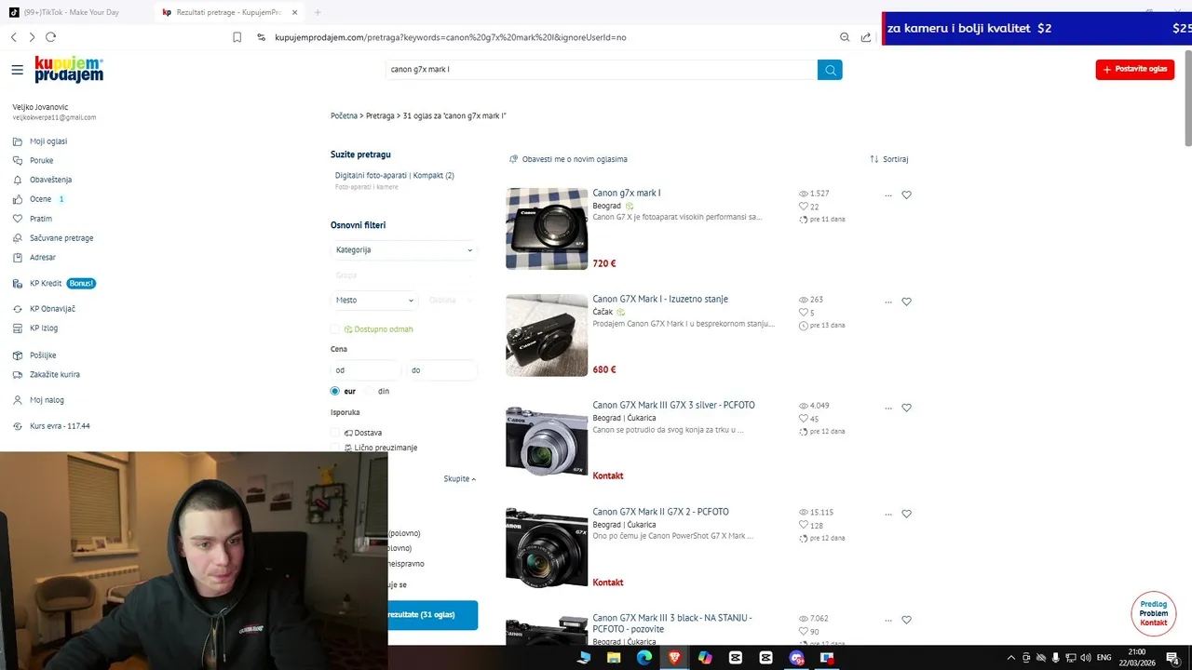Open thumbnail of Canon G7X Mark II PCFOTO
The image size is (1192, 670).
(547, 547)
